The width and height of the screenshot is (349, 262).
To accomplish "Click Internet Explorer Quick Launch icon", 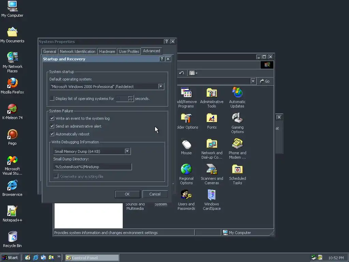I will pos(35,258).
